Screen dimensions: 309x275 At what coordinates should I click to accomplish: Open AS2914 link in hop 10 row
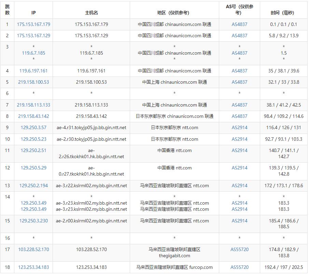coord(239,139)
